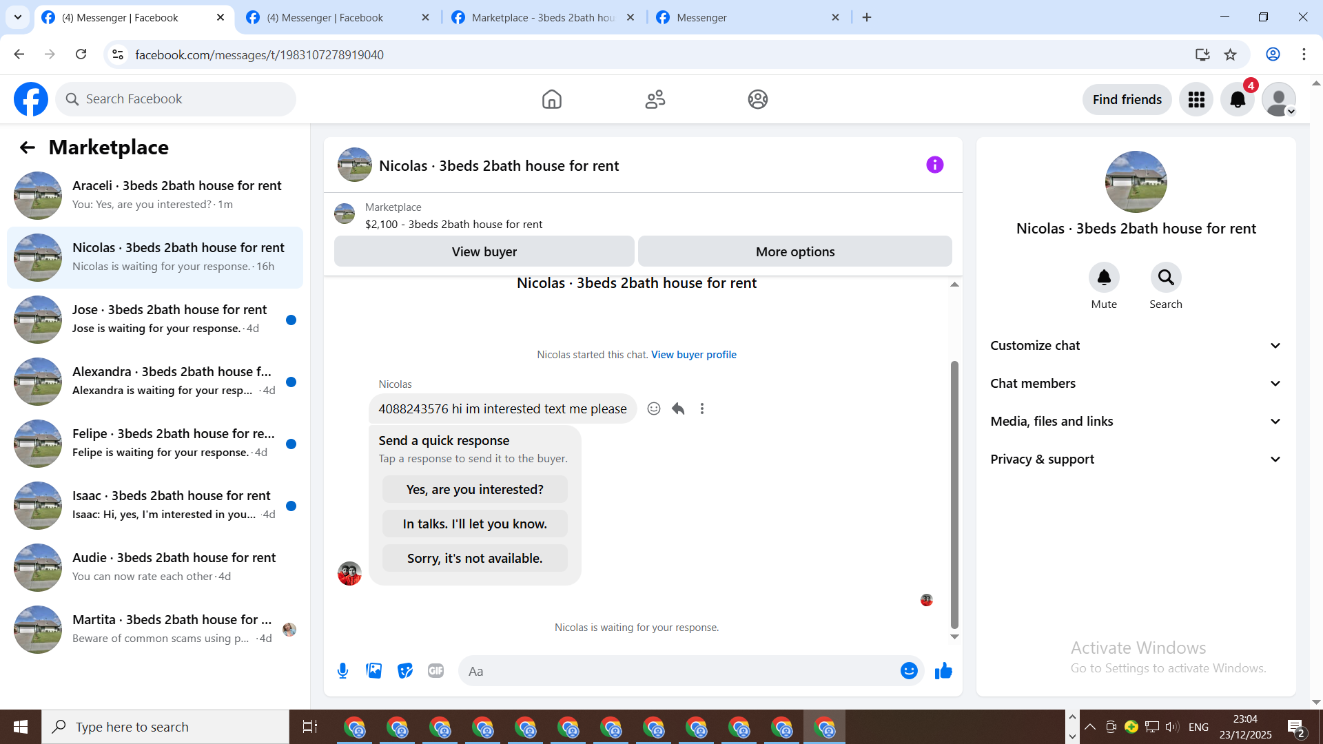React to Nicolas's message with emoji icon

tap(654, 409)
